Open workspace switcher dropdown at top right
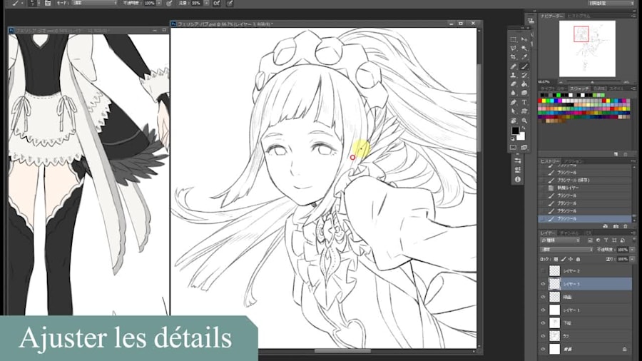Viewport: 642px width, 361px height. [x=610, y=3]
